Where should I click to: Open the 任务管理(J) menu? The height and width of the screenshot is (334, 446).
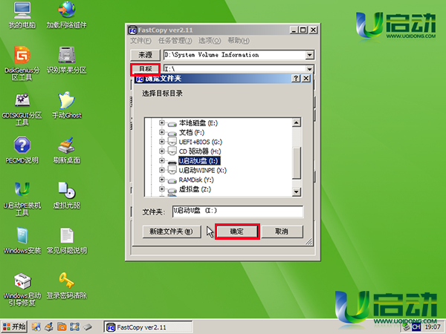(x=175, y=41)
